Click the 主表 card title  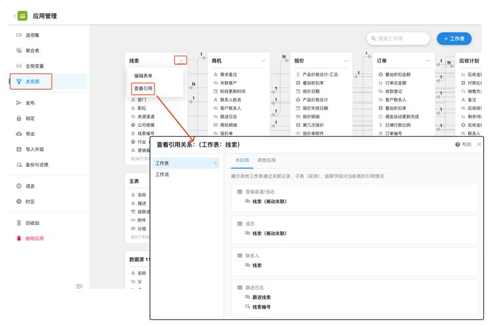[134, 181]
